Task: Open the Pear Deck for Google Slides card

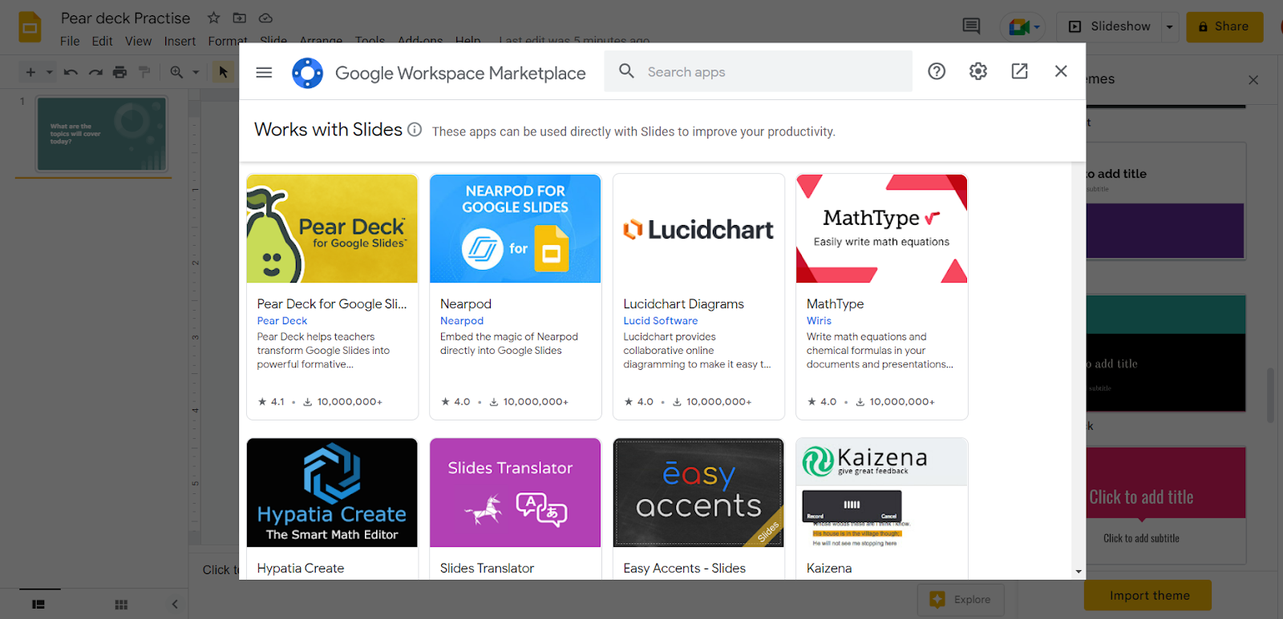Action: (332, 297)
